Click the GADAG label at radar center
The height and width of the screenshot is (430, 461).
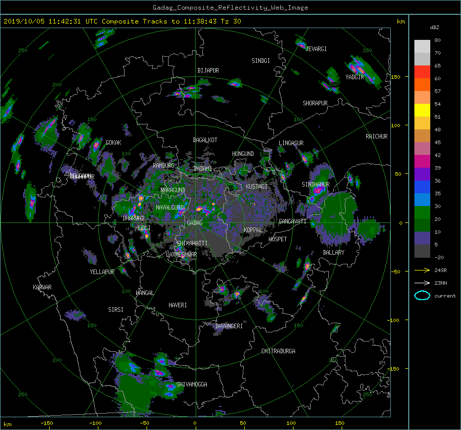pyautogui.click(x=195, y=223)
